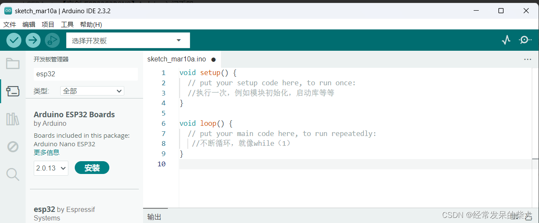
Task: Select the sketch_mar10a.ino editor tab
Action: click(182, 59)
